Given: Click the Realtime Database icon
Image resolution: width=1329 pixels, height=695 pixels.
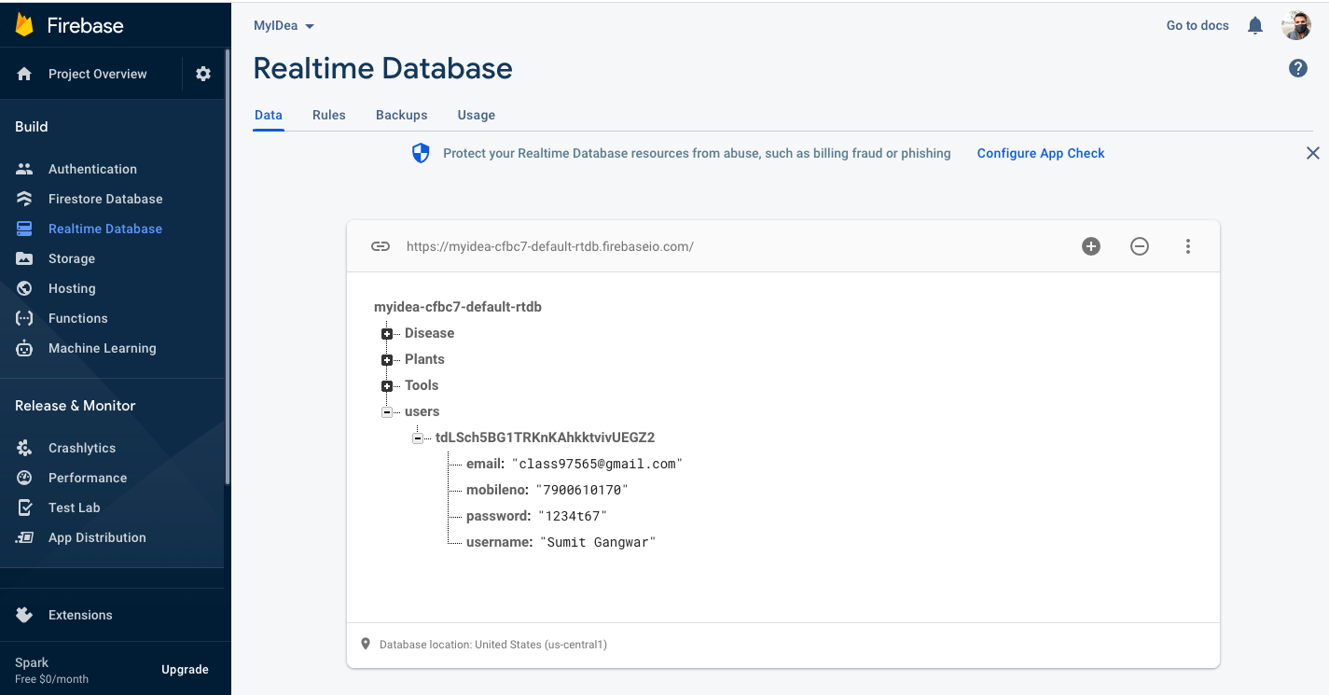Looking at the screenshot, I should 24,229.
